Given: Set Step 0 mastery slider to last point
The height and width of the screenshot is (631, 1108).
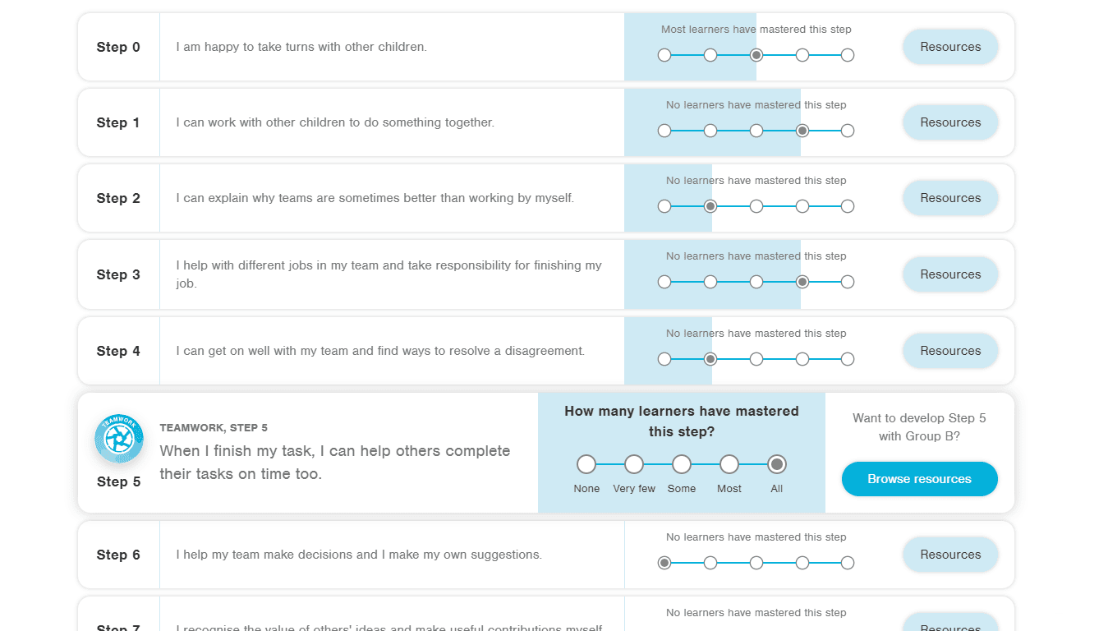Looking at the screenshot, I should tap(848, 55).
